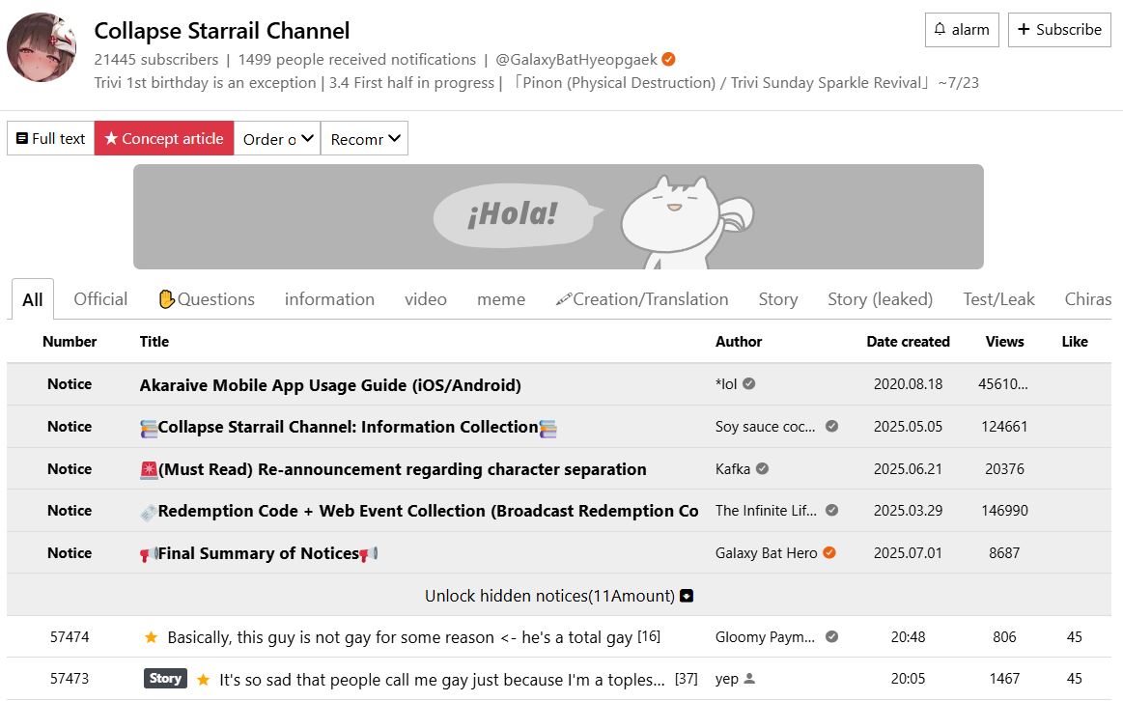Click the verified badge next to *lol

pos(749,383)
